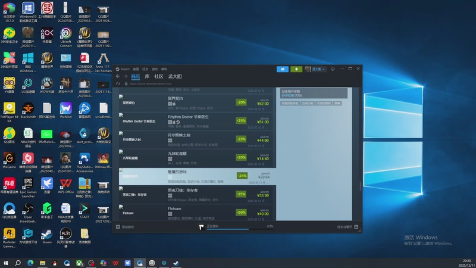Viewport: 476px width, 268px height.
Task: Select the Ubisoft Connect desktop icon
Action: tap(65, 38)
